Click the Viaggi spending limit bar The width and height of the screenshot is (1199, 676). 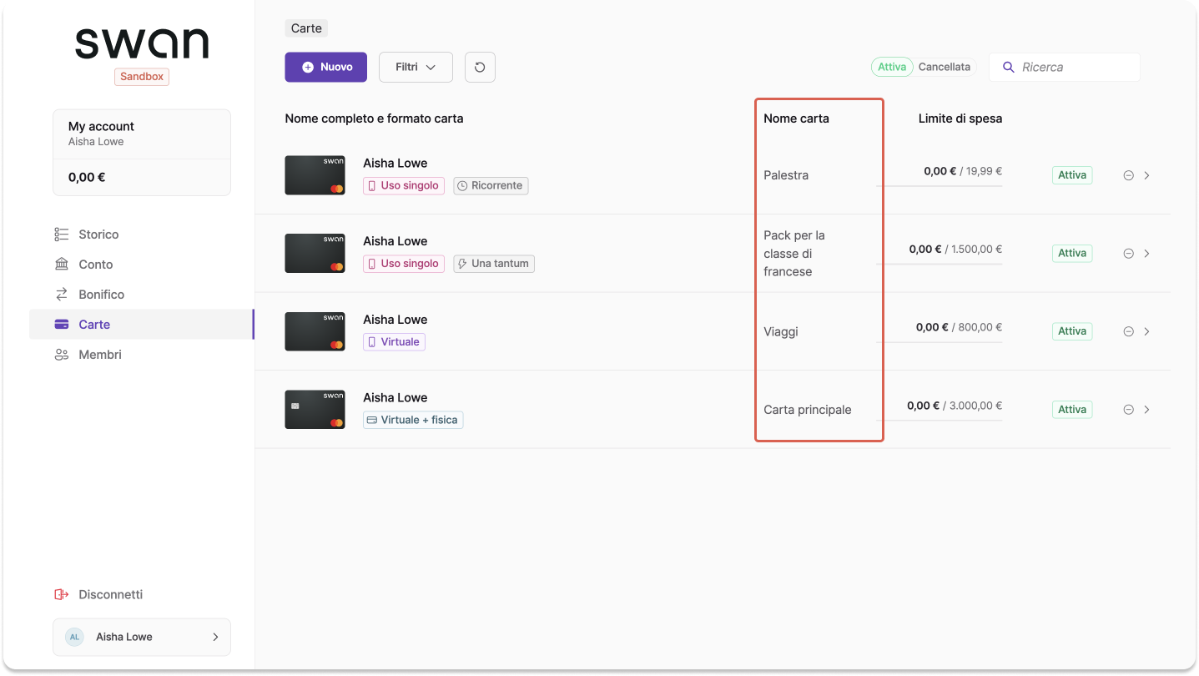point(940,341)
